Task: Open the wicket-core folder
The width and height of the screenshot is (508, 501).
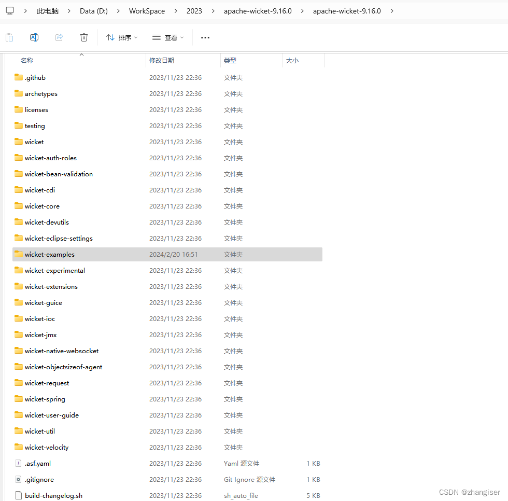Action: pyautogui.click(x=43, y=206)
